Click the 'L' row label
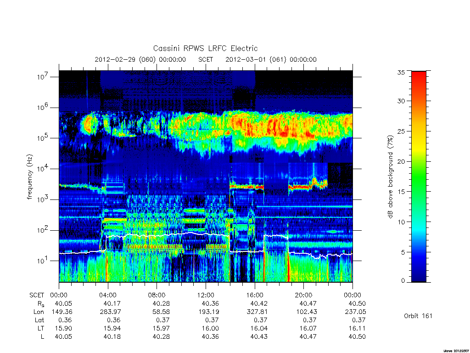 (42, 337)
